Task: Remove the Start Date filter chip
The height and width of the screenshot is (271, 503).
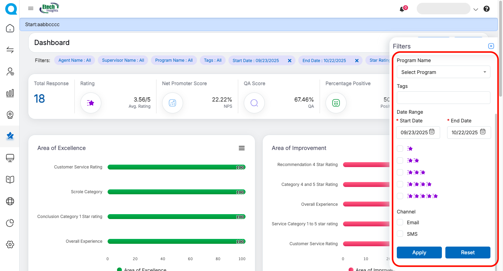Action: coord(290,61)
